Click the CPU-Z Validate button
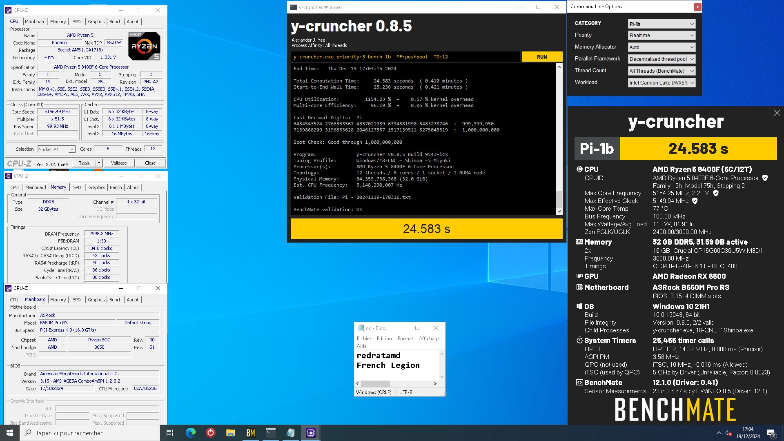Viewport: 784px width, 441px height. (119, 163)
